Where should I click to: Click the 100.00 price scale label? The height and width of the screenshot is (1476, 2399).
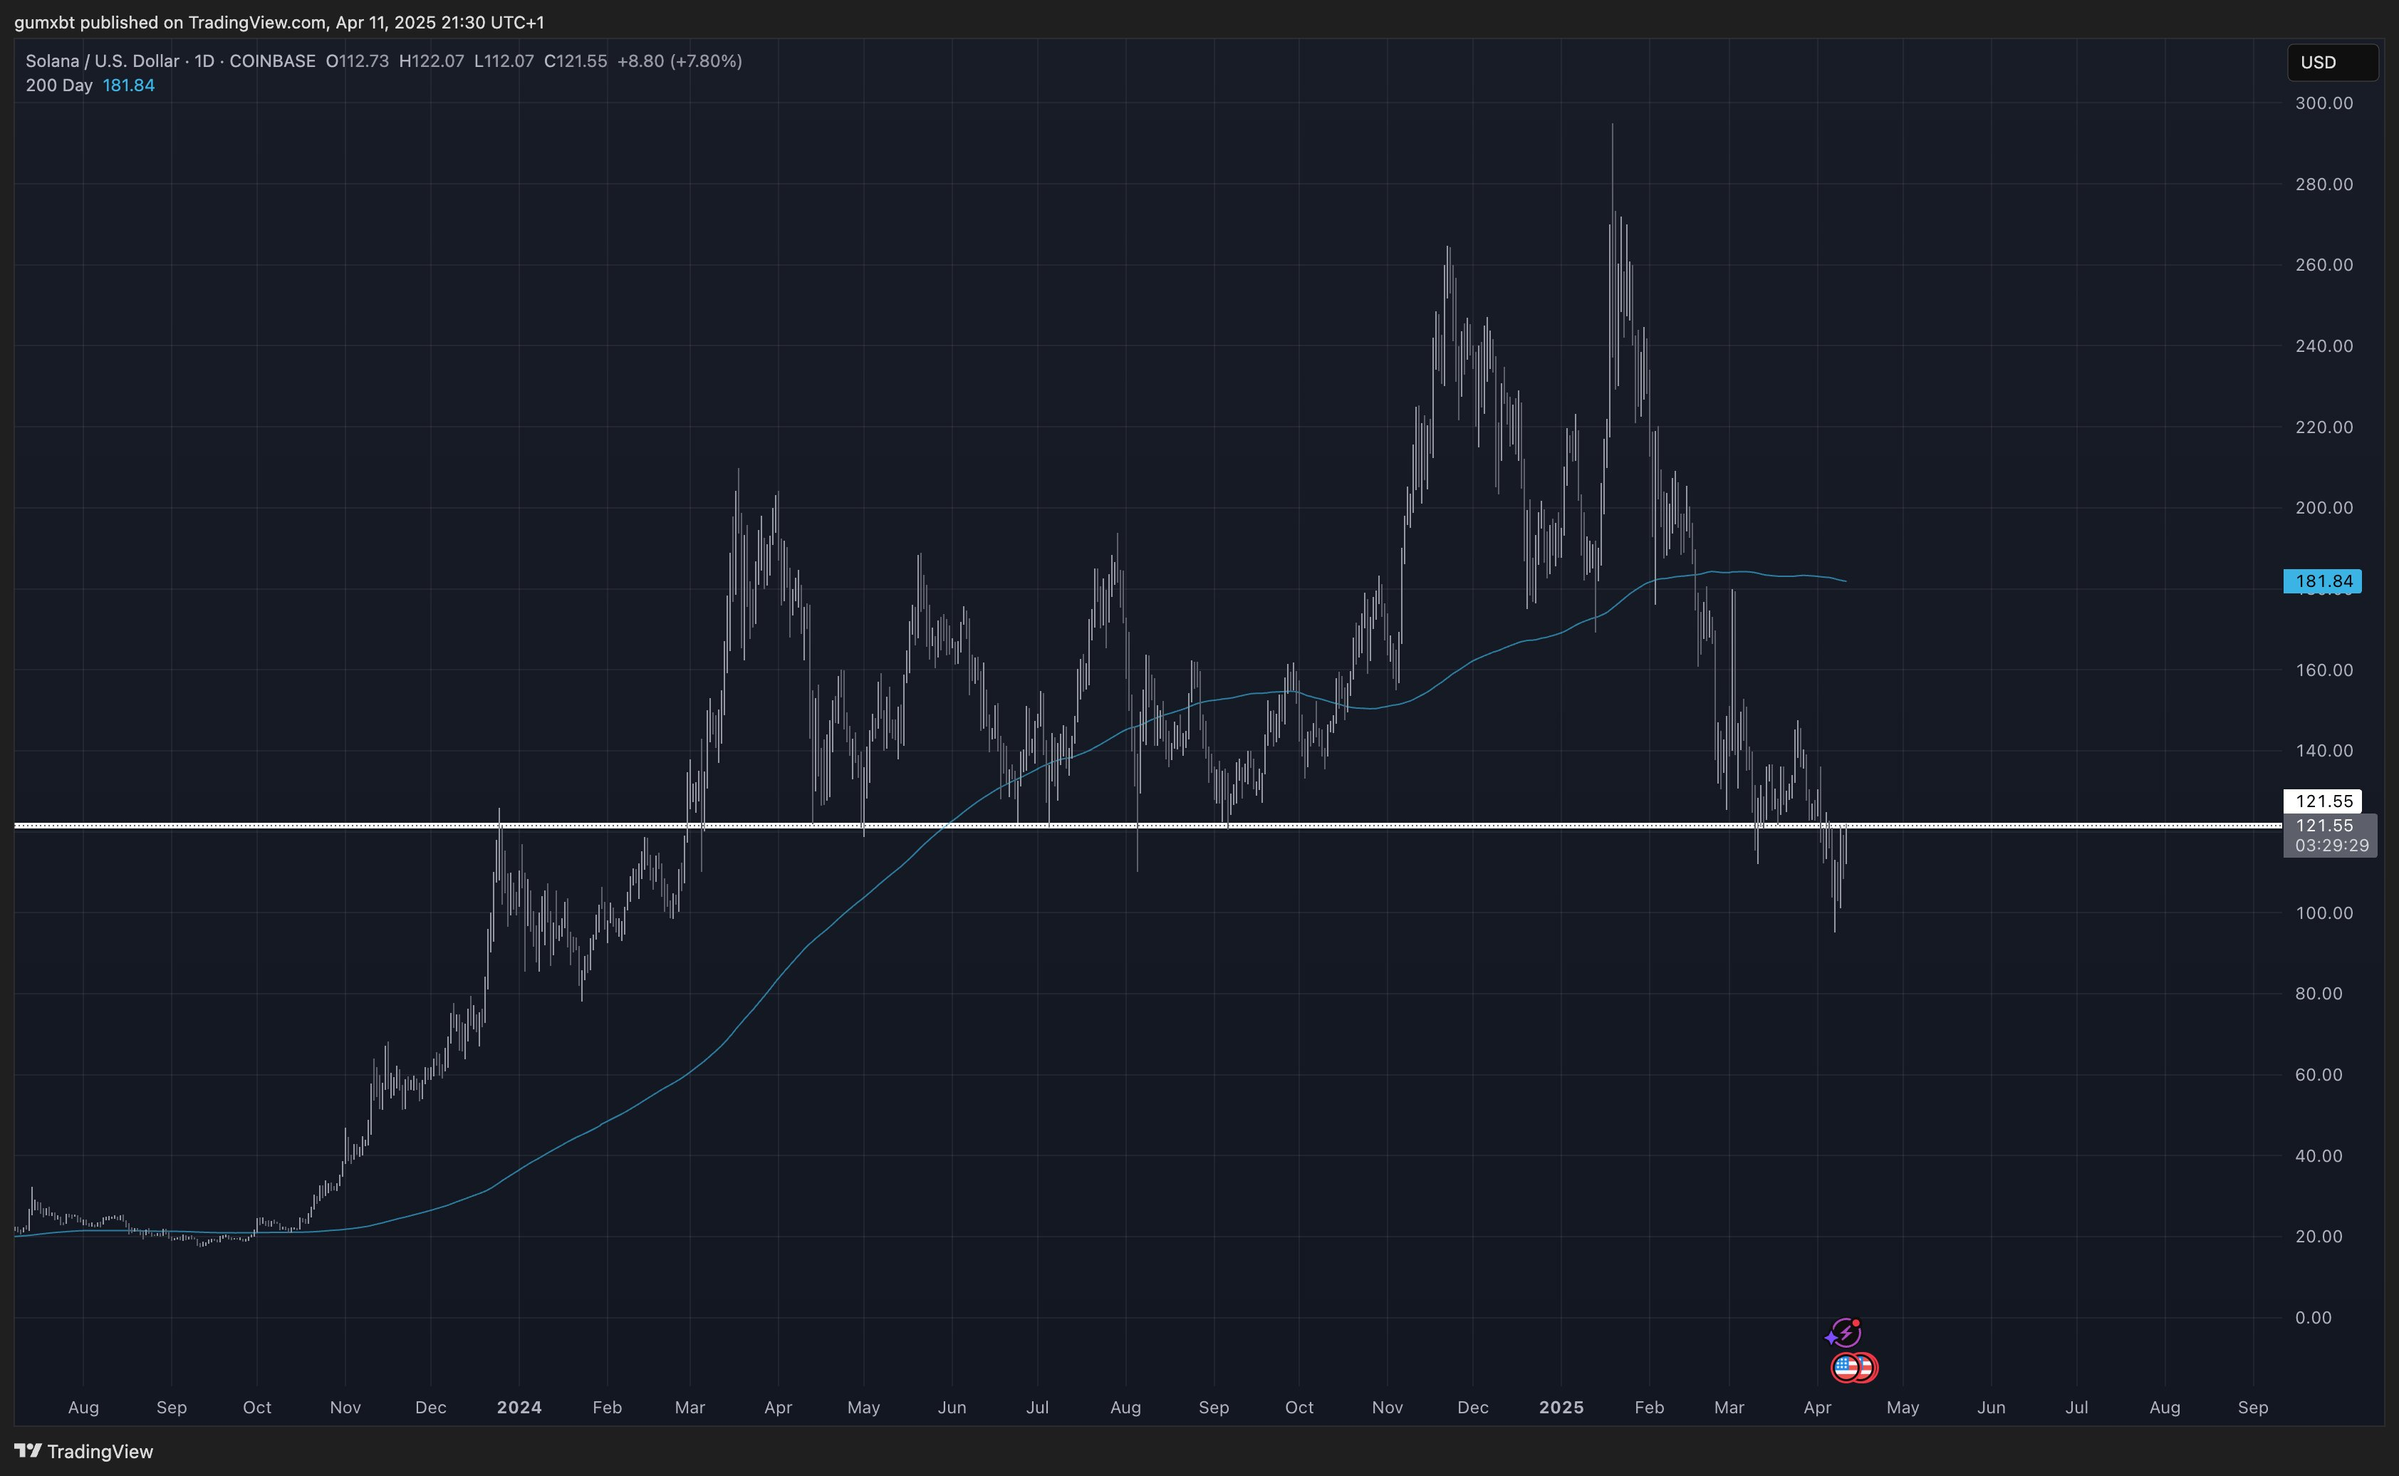tap(2323, 913)
